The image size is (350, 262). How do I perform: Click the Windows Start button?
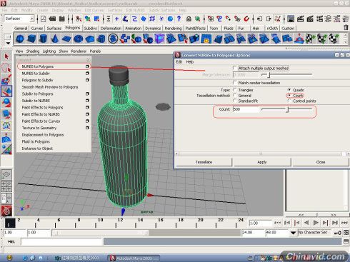pos(9,258)
